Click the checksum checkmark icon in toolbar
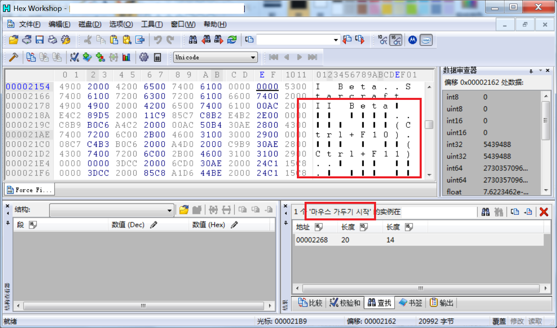 pos(74,57)
